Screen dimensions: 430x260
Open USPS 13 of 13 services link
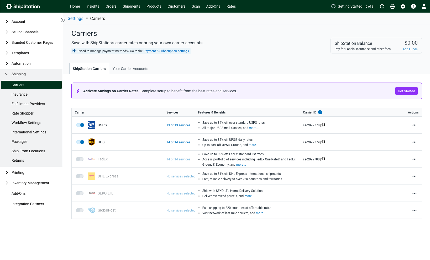[178, 125]
